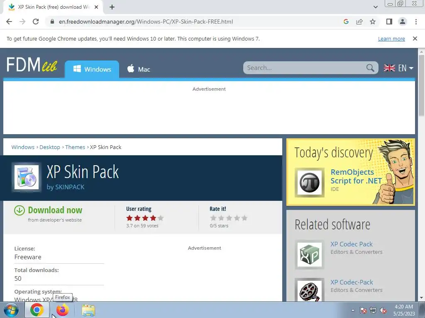Open the taskbar clock showing 4:20 AM

(x=404, y=310)
